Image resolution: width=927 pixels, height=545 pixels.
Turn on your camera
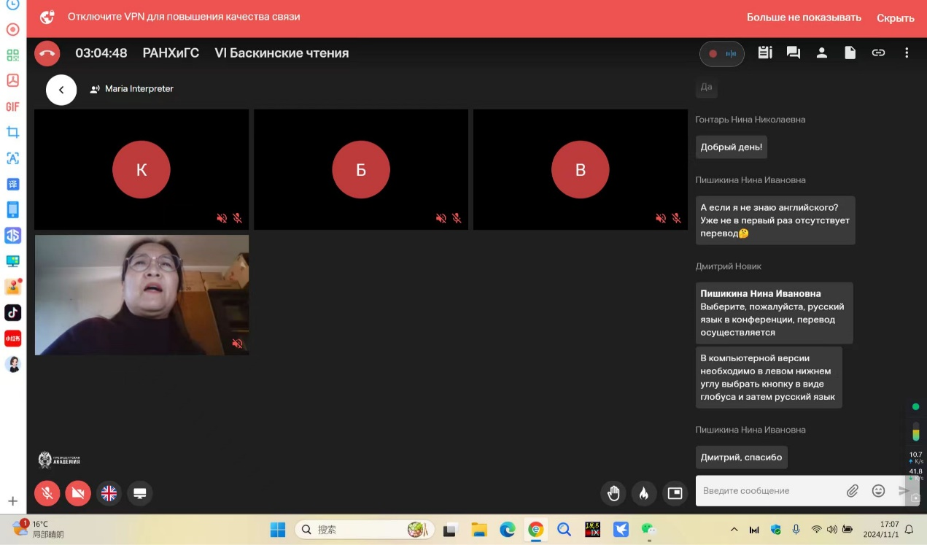coord(78,493)
